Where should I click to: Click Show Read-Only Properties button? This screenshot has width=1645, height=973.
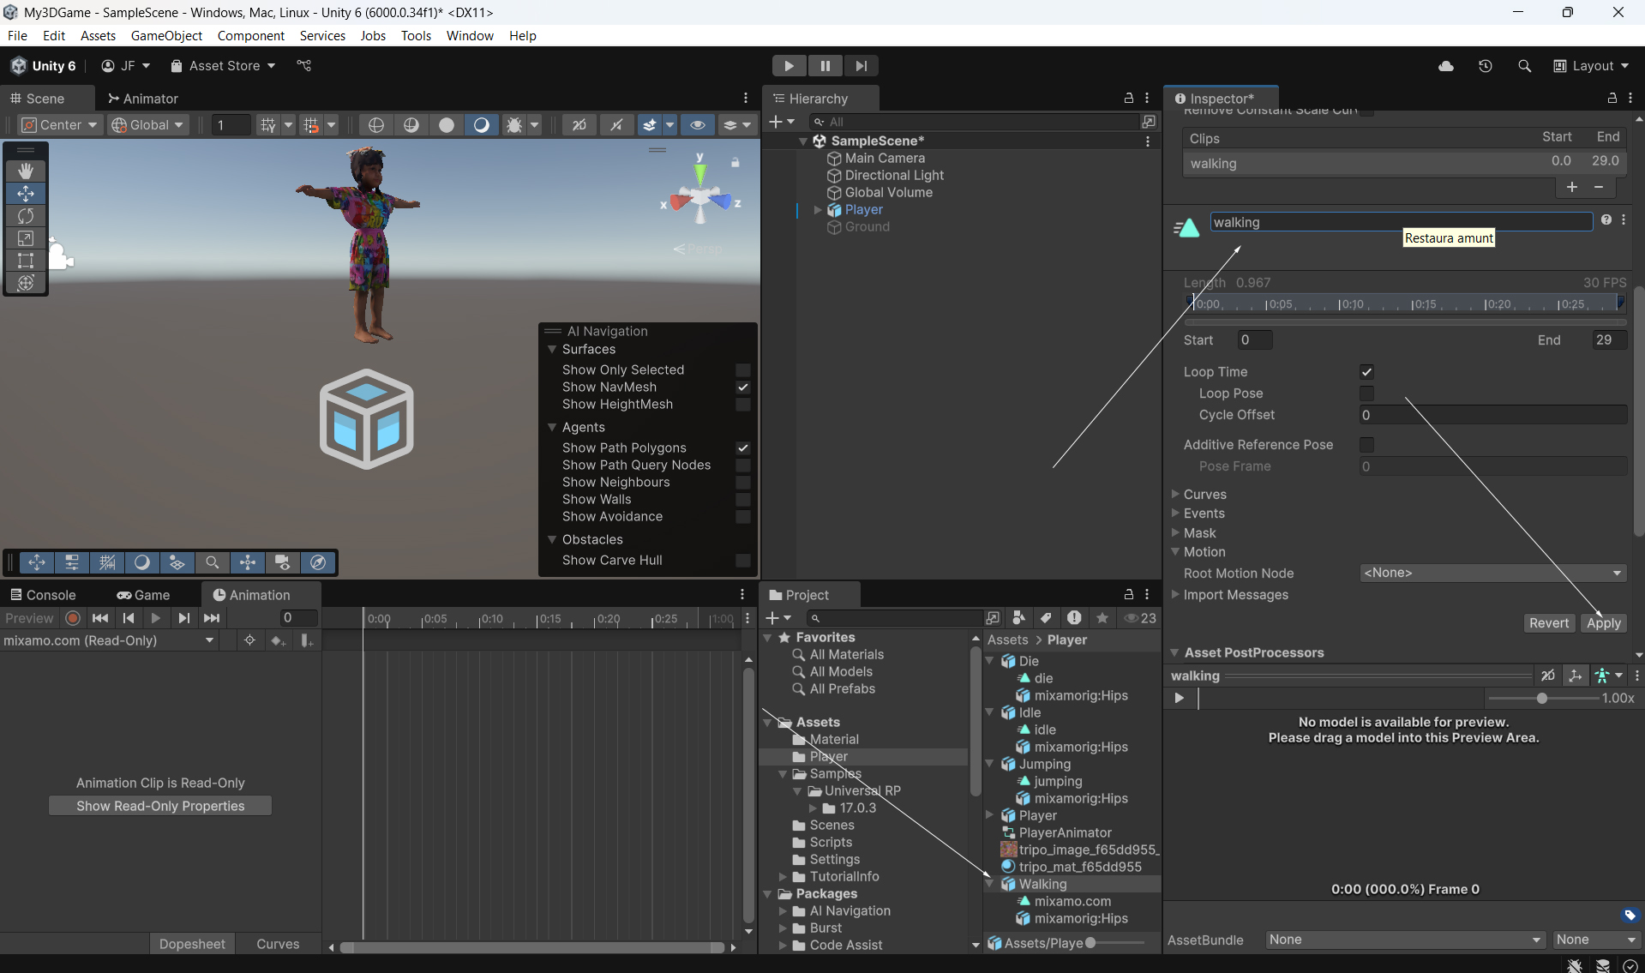[160, 806]
